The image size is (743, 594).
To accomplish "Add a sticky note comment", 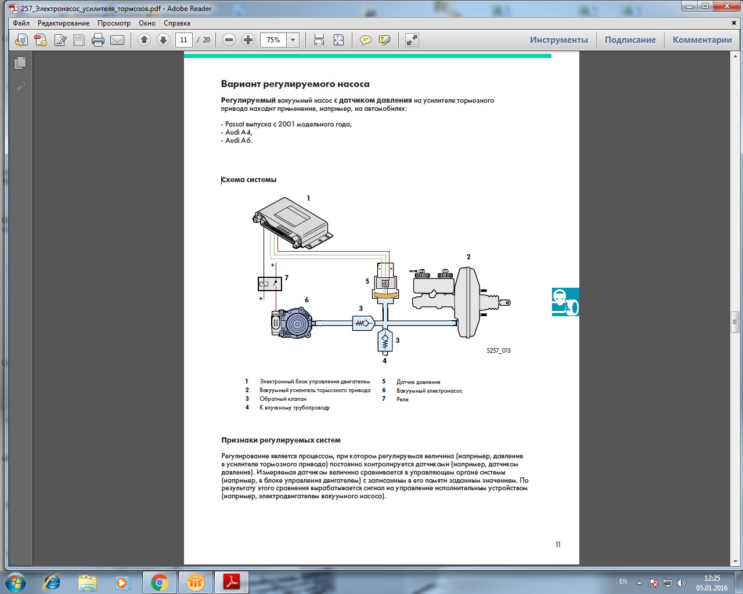I will [365, 40].
